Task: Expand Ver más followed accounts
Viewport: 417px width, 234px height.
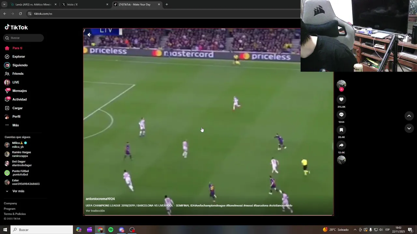Action: (15, 191)
